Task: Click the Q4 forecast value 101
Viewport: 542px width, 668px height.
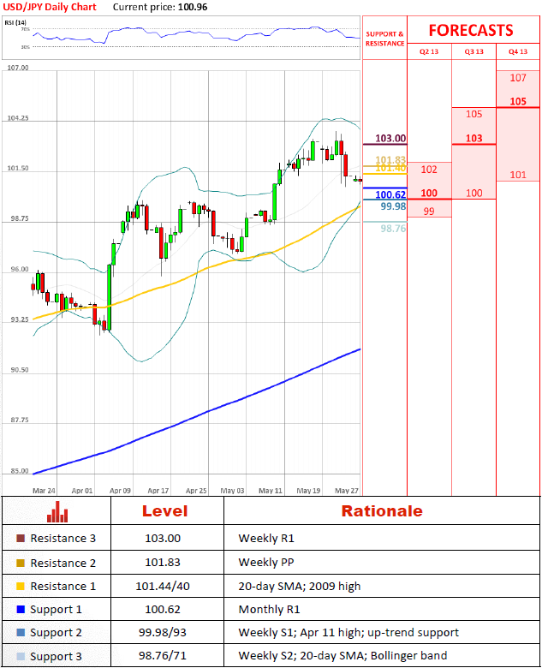Action: pyautogui.click(x=518, y=175)
